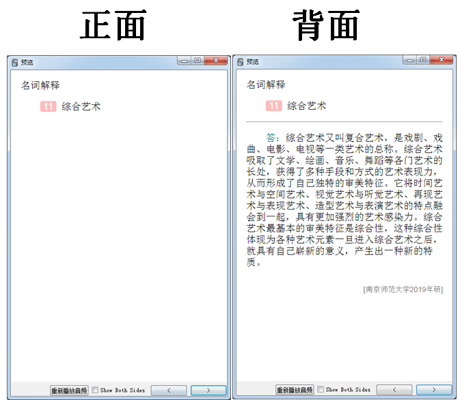Click the source note 南京师范大学2019年研
Screen dimensions: 460x400
pyautogui.click(x=403, y=289)
